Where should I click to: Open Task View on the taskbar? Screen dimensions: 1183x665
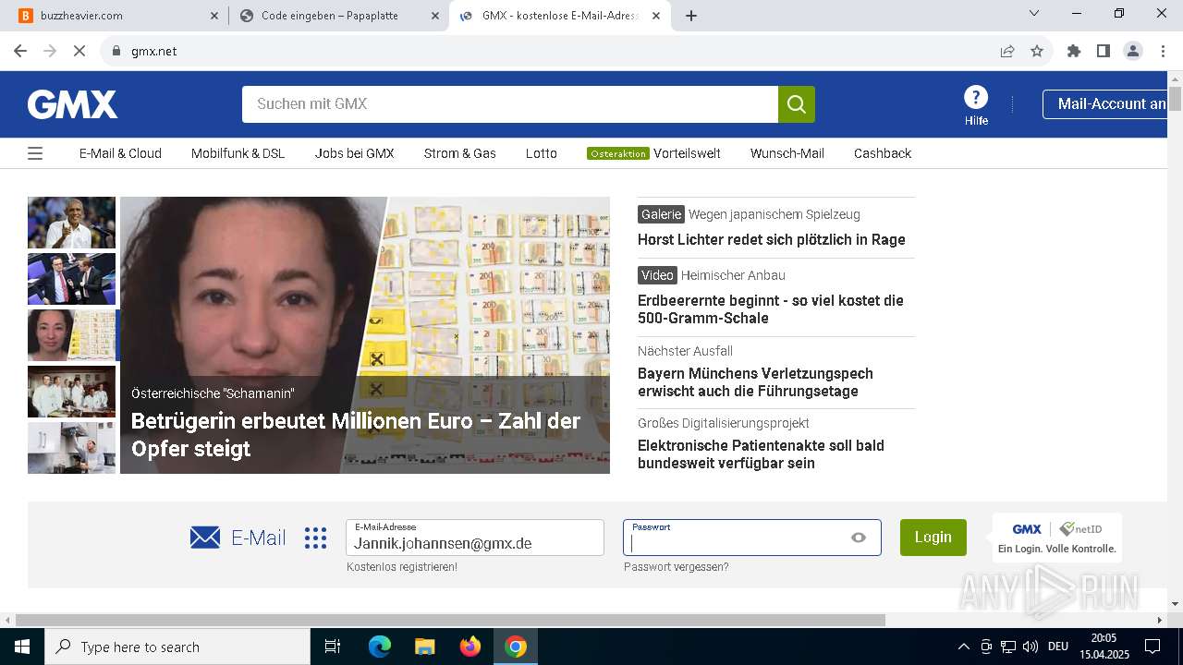click(x=333, y=647)
